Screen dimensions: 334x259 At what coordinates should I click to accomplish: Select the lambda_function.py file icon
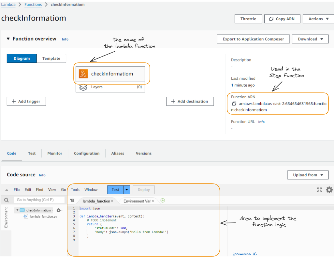[x=25, y=216]
